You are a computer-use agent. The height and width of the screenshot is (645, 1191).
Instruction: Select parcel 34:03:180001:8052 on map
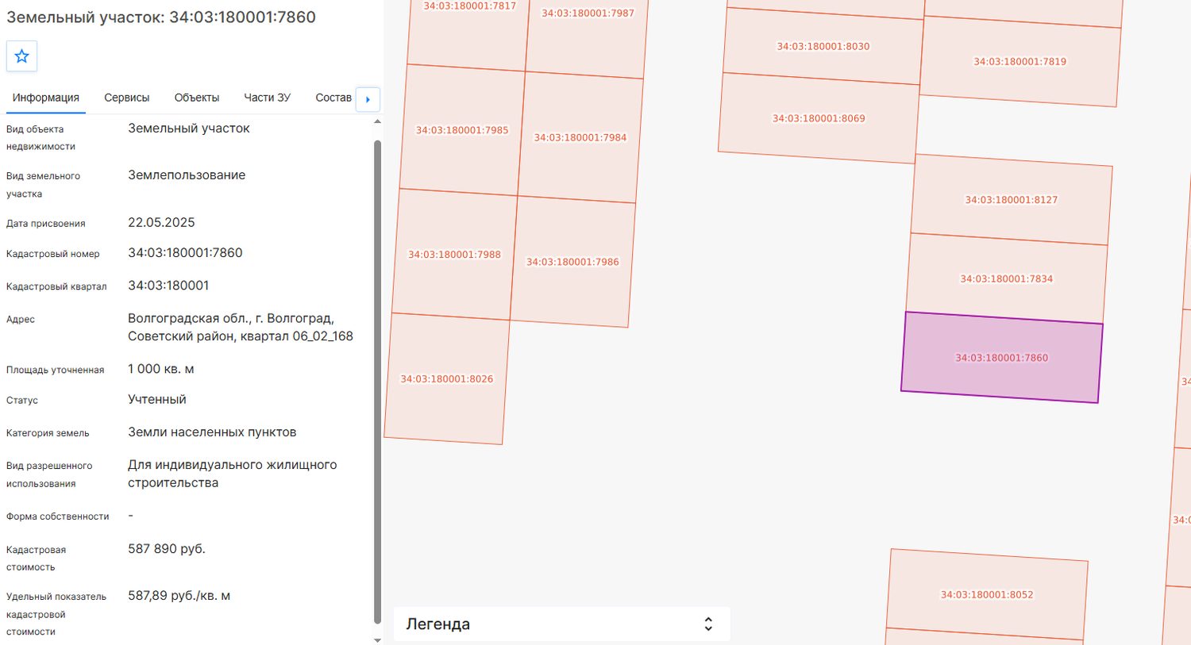pos(986,594)
